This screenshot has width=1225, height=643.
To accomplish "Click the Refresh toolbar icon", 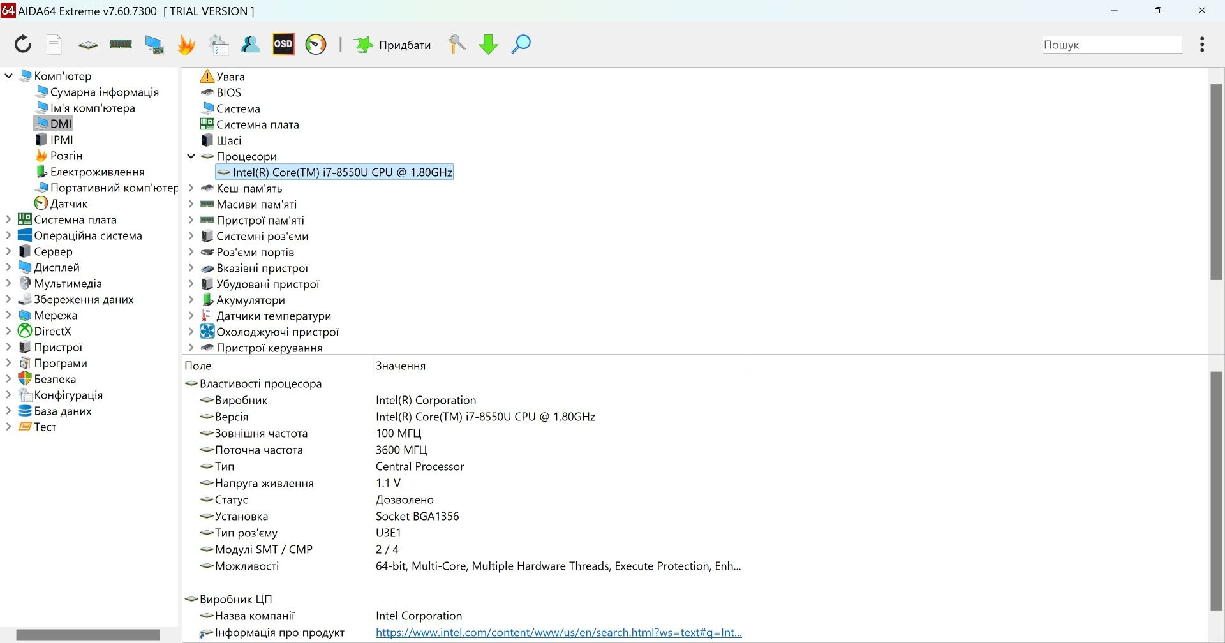I will pyautogui.click(x=23, y=44).
